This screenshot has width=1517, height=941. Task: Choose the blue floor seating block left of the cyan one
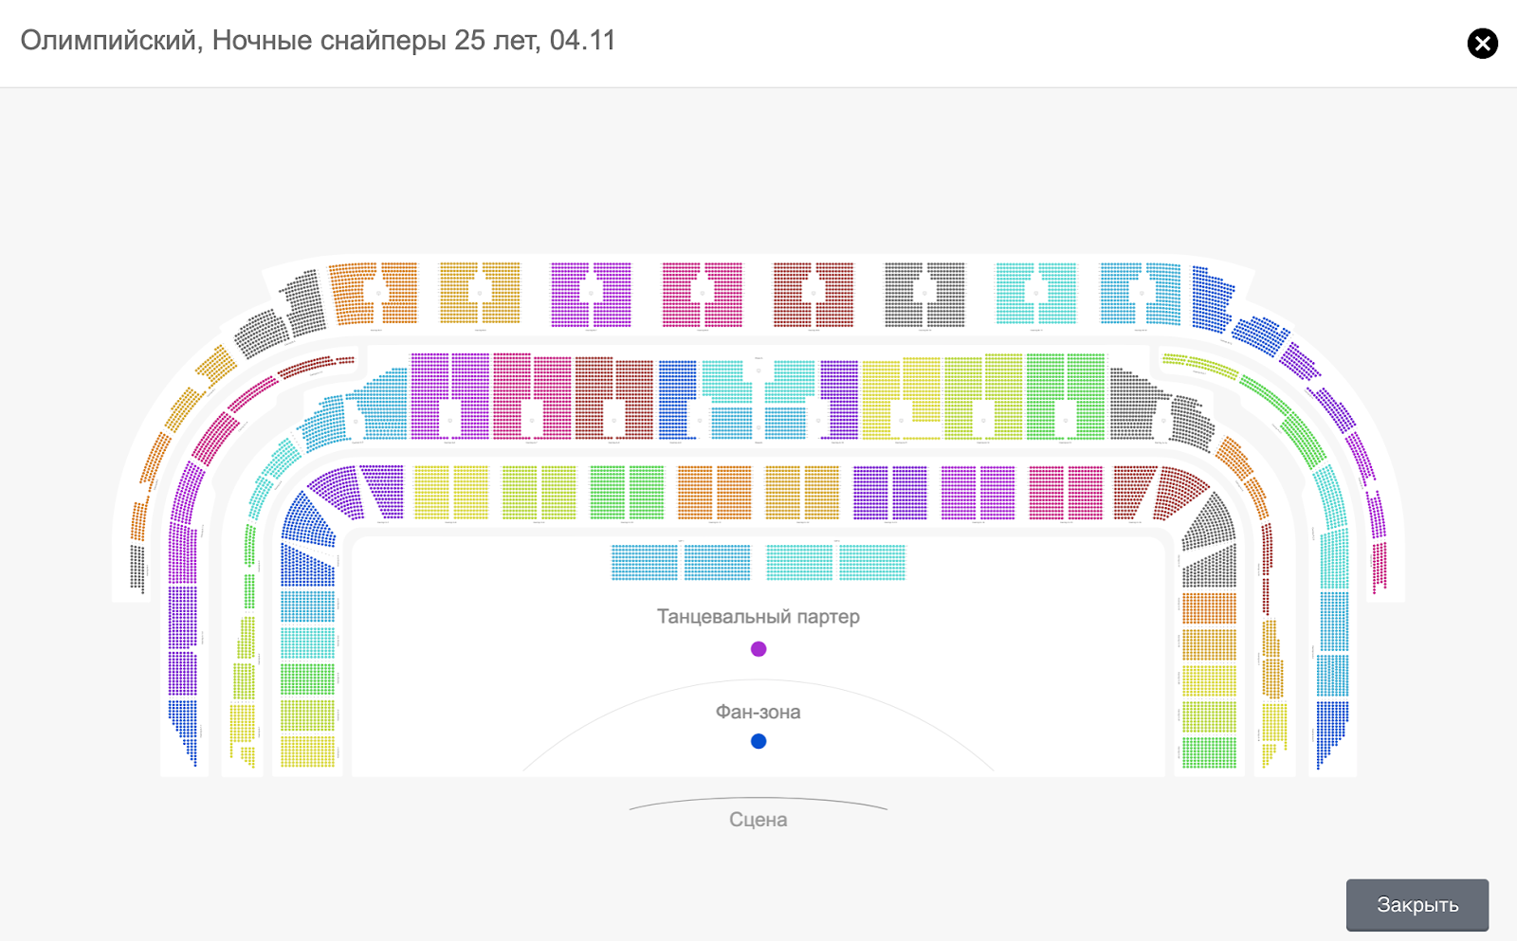(x=681, y=562)
